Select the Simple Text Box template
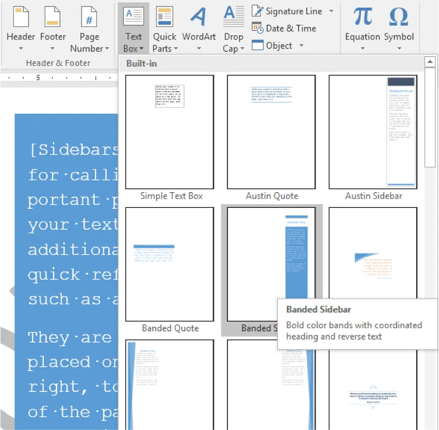 coord(170,132)
